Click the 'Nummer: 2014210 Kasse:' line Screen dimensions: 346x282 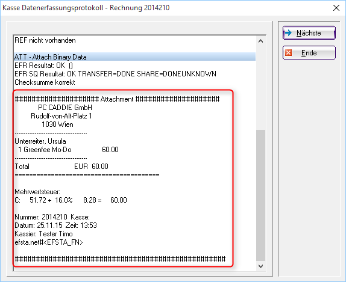point(52,217)
